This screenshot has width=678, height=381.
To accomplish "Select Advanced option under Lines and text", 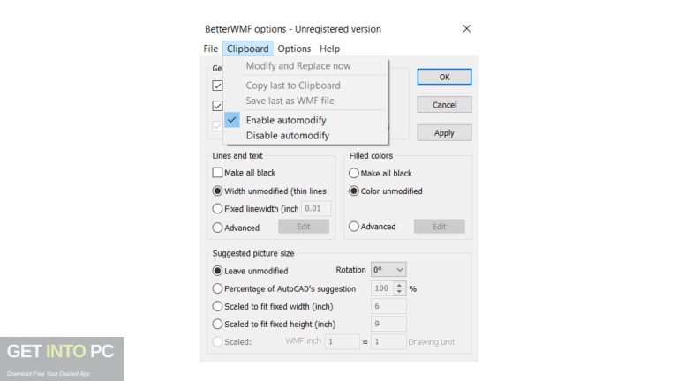I will pos(218,228).
